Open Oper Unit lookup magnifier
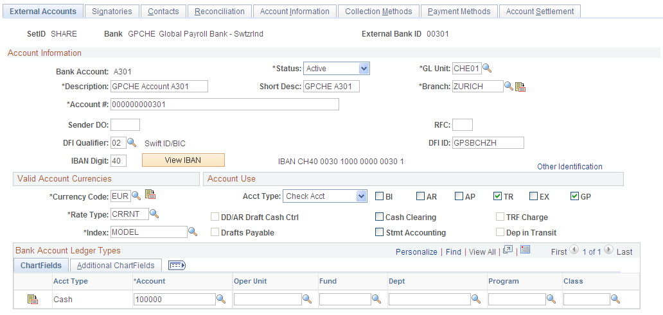663x315 pixels. click(307, 299)
